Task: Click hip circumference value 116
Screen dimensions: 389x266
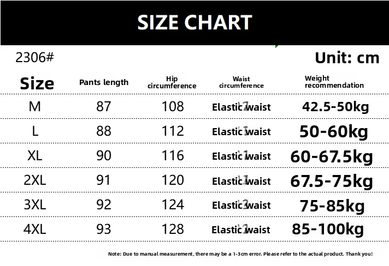Action: pos(173,156)
